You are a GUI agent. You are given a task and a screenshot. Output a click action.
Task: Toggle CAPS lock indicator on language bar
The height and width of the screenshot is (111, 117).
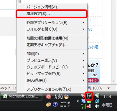pyautogui.click(x=63, y=102)
